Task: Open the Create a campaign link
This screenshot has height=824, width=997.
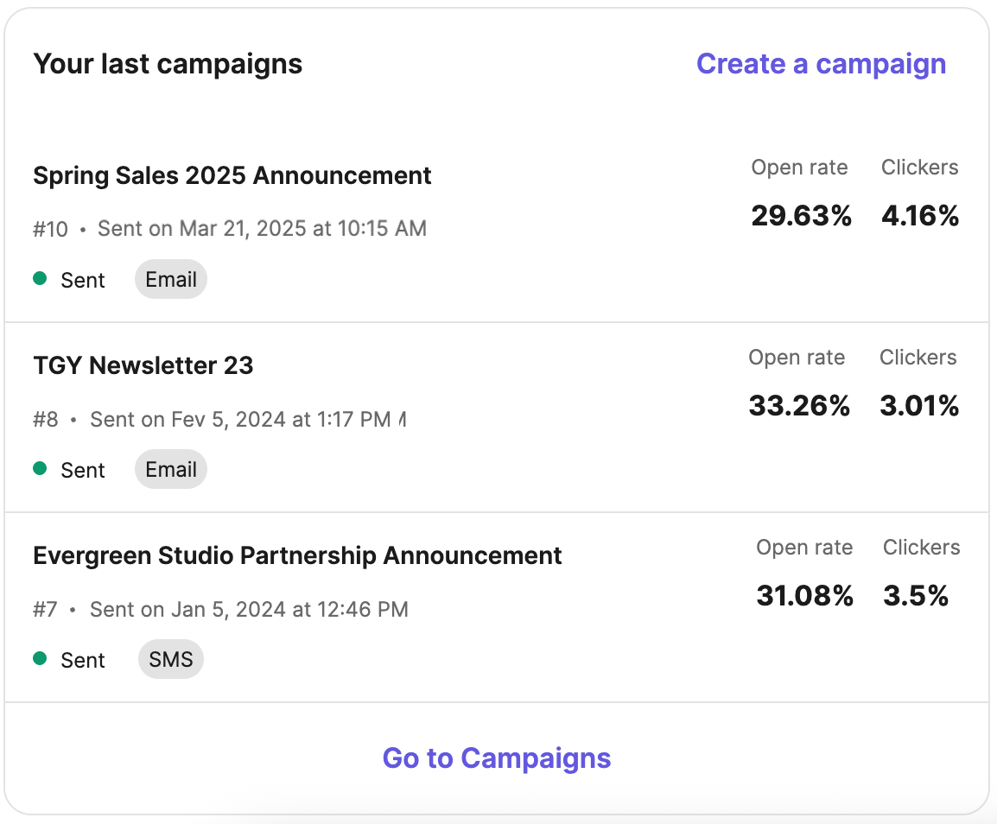Action: coord(820,63)
